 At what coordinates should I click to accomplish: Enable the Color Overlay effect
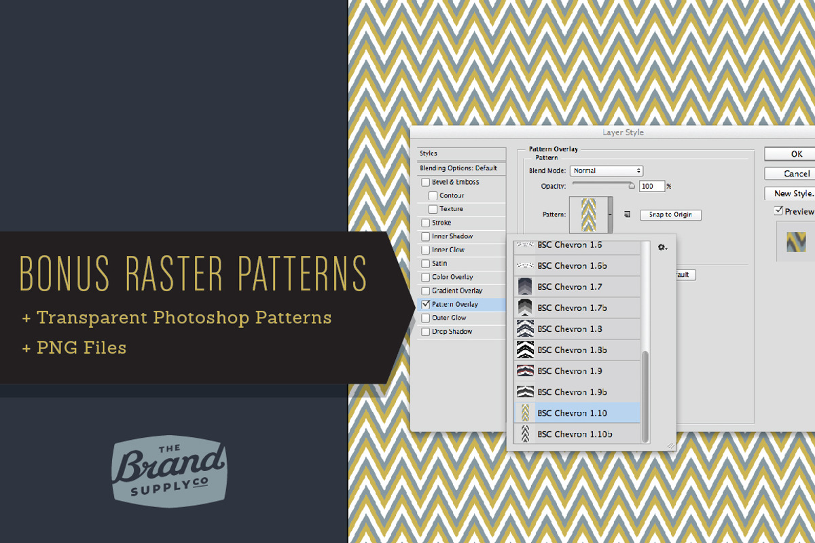point(426,277)
